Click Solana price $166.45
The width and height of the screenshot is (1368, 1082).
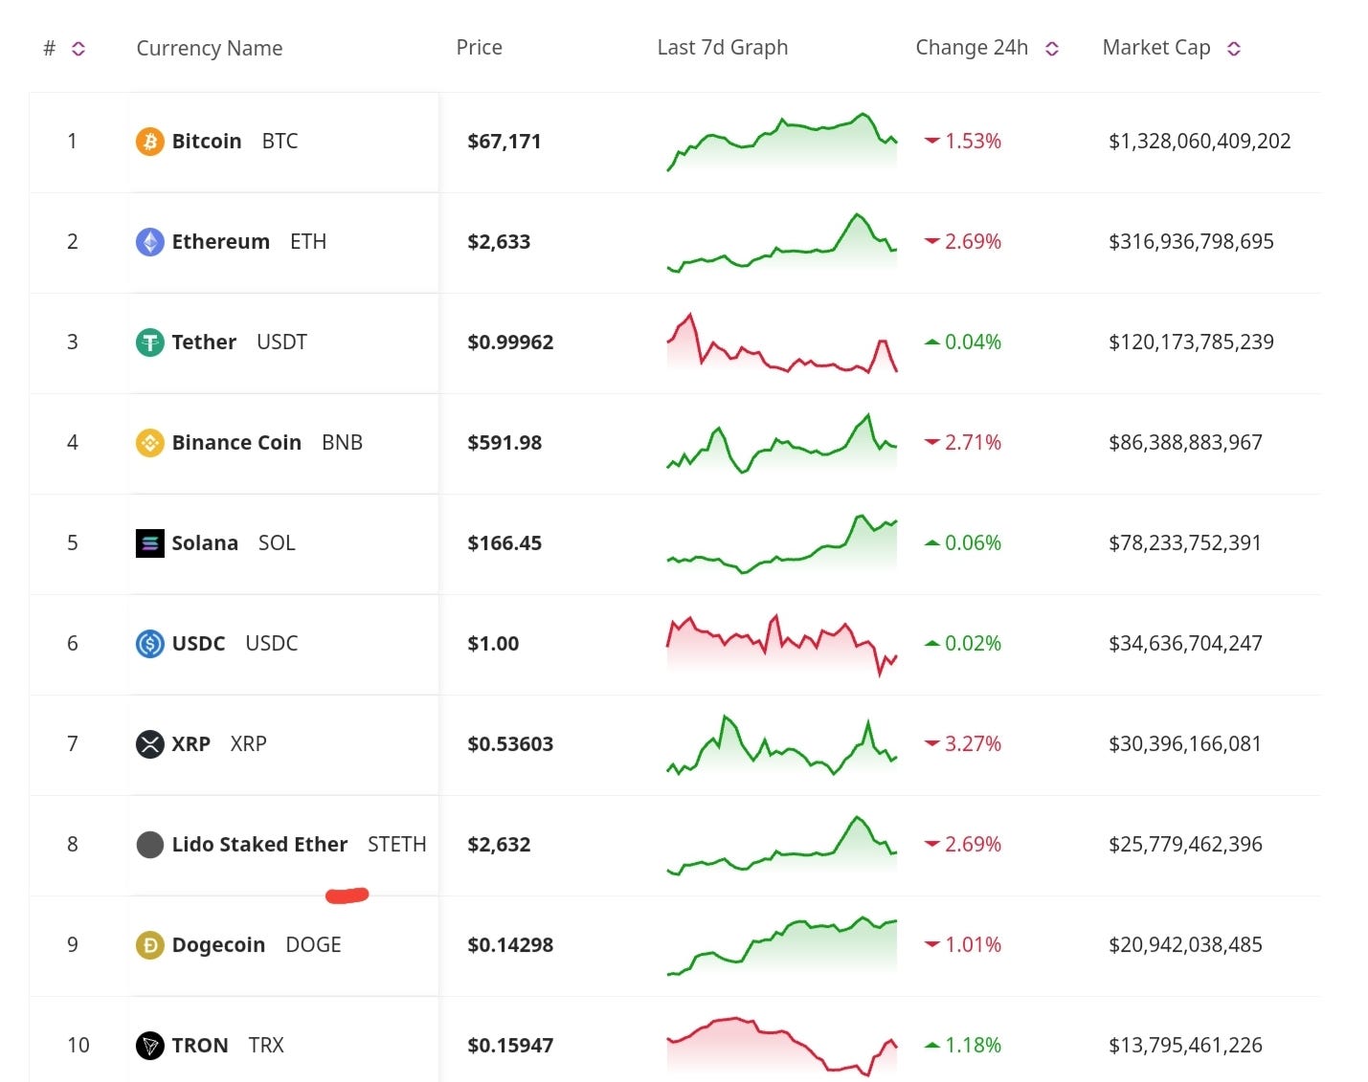point(504,543)
